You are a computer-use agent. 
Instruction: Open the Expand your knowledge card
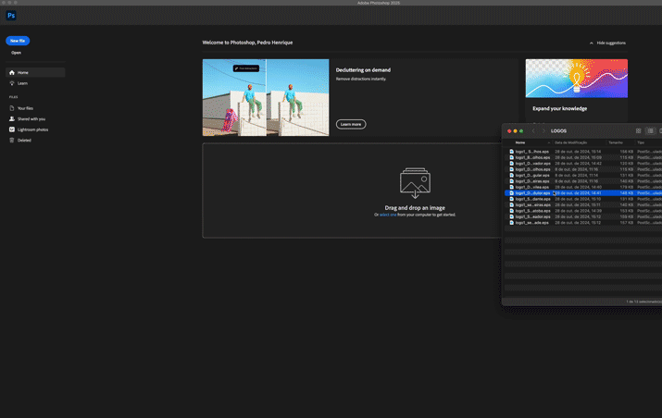click(x=576, y=91)
